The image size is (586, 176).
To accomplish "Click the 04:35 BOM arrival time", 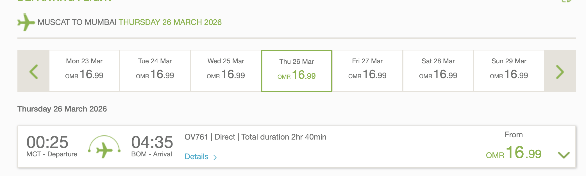I will 152,142.
